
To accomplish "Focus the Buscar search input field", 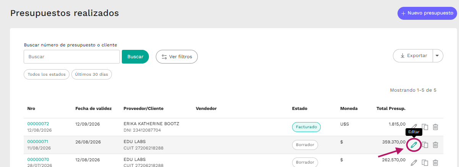I will (72, 57).
